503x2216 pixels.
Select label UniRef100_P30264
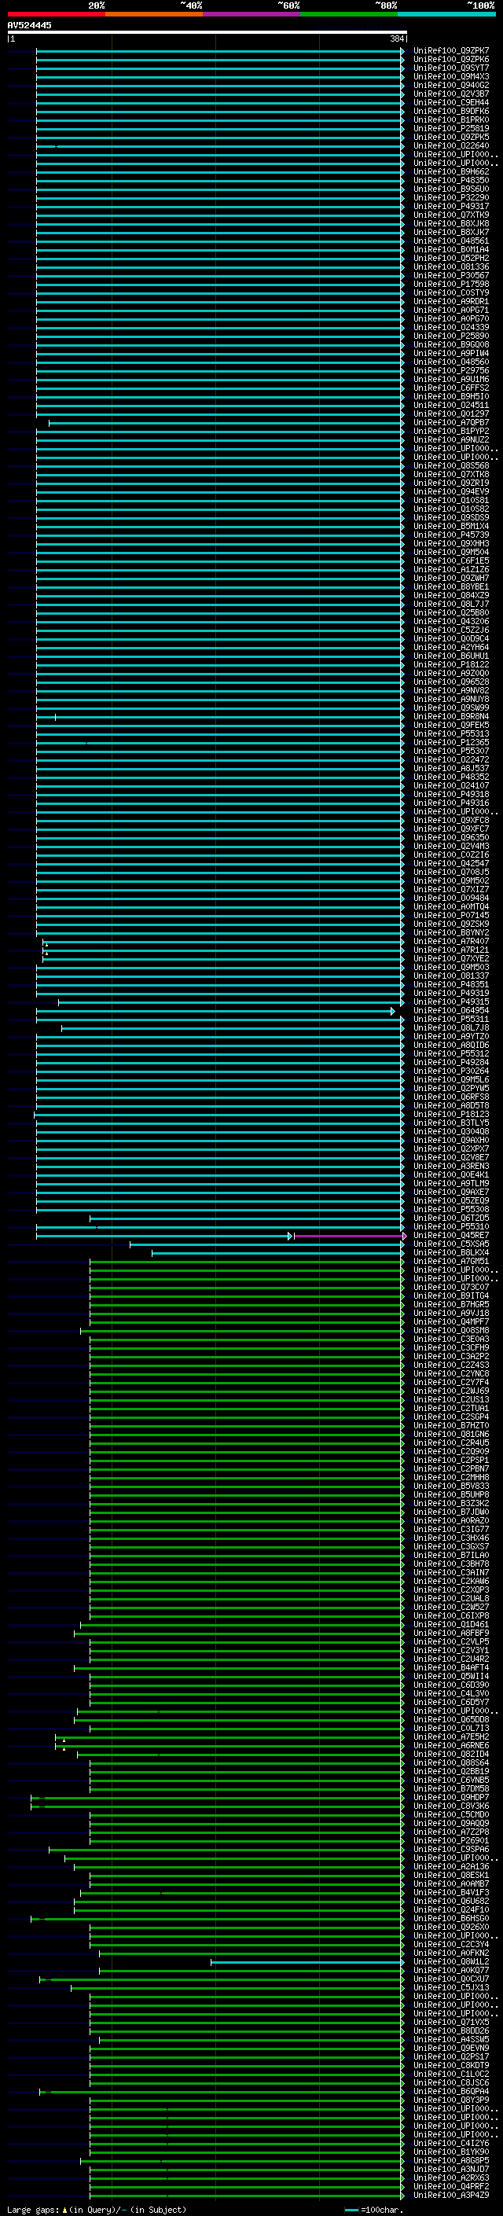click(451, 1071)
